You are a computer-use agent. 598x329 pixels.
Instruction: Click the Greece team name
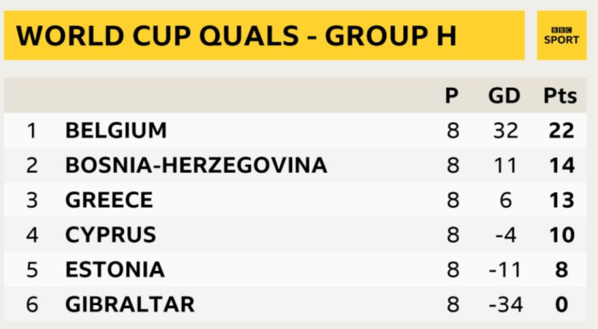tap(109, 200)
